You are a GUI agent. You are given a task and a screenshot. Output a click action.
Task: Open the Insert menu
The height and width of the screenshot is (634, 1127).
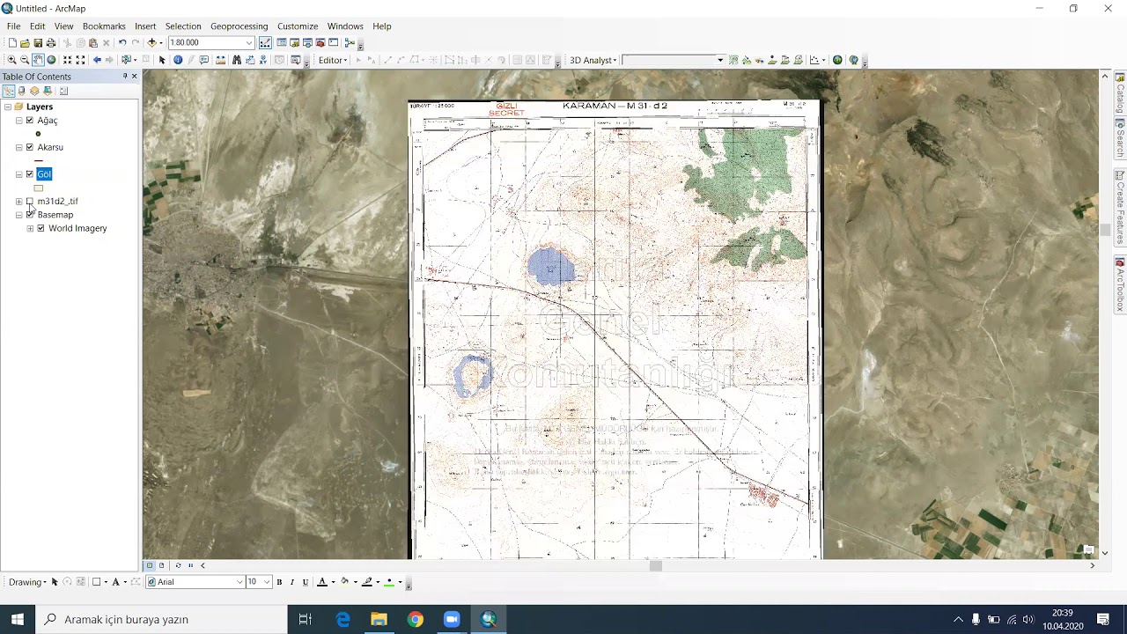tap(145, 26)
